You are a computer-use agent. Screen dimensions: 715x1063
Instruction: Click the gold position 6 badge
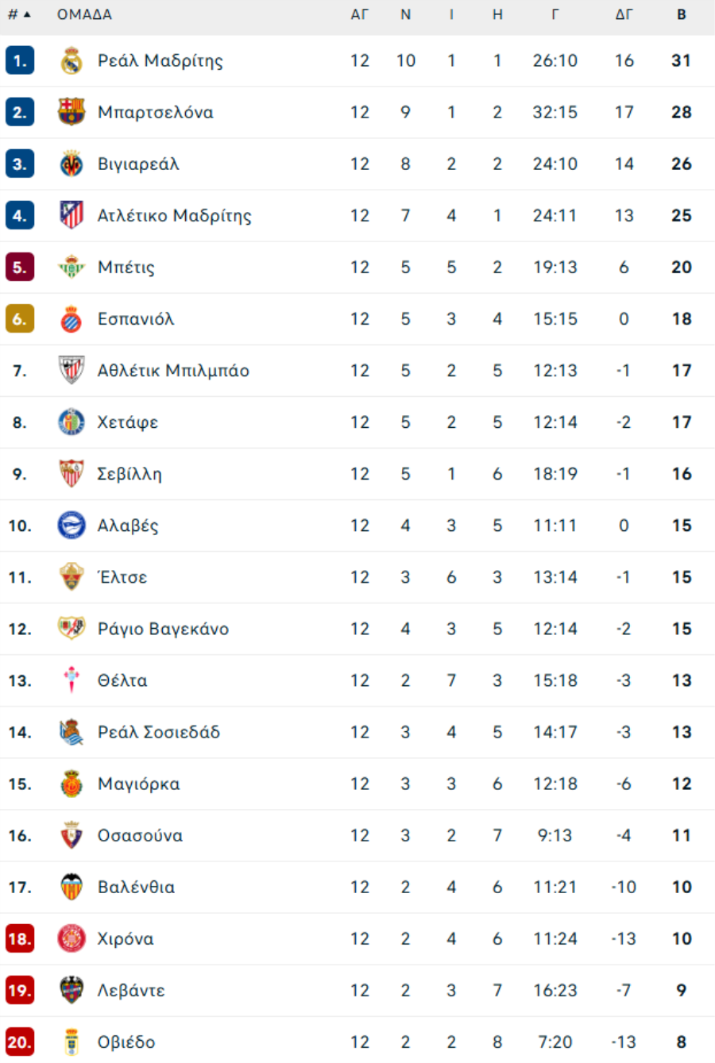[x=19, y=319]
